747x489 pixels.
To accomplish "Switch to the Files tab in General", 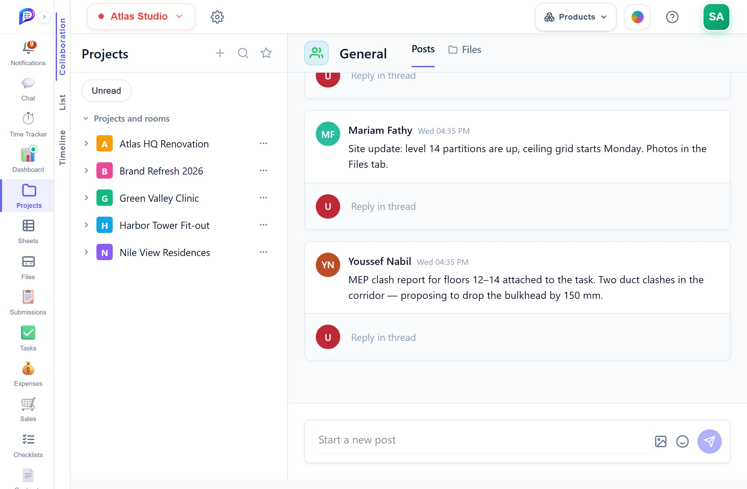I will [x=465, y=50].
